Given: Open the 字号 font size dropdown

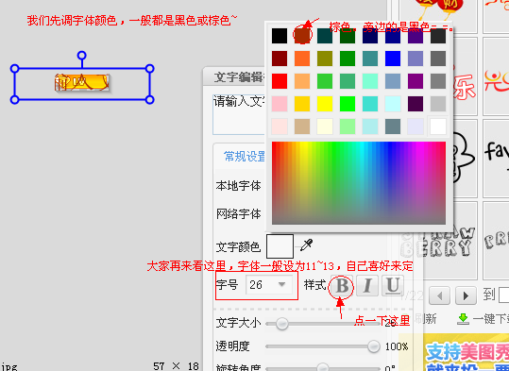Looking at the screenshot, I should [268, 285].
